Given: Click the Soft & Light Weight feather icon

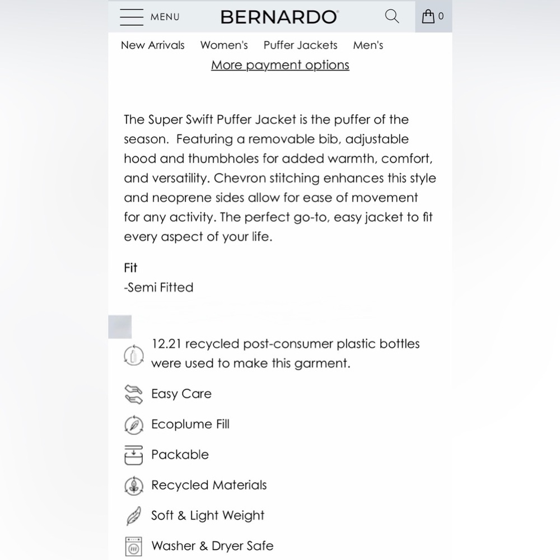Looking at the screenshot, I should tap(134, 516).
